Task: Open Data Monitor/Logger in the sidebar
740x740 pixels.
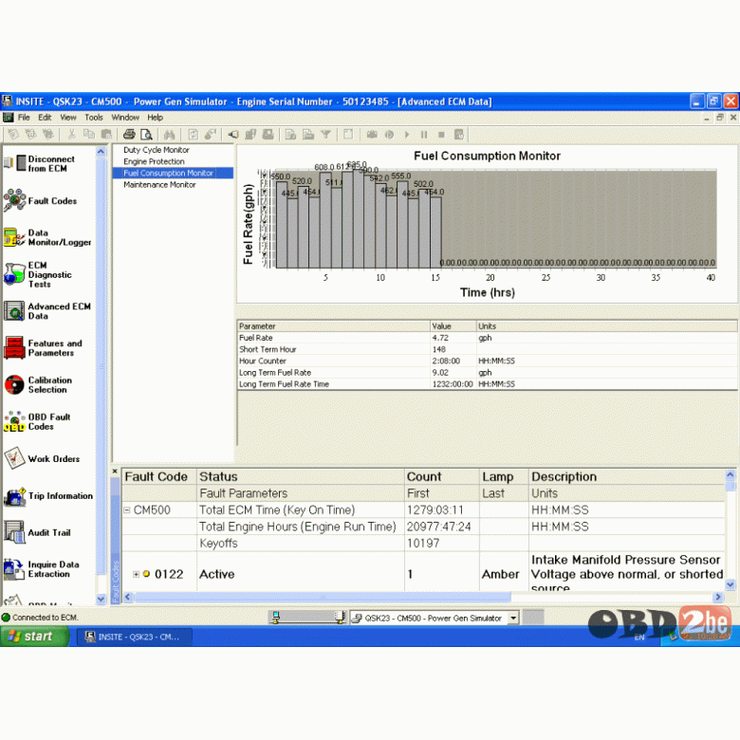Action: coord(47,237)
